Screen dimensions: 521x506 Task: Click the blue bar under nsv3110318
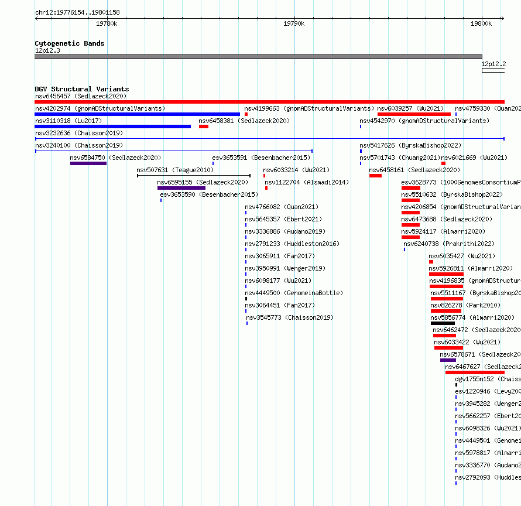click(x=112, y=126)
